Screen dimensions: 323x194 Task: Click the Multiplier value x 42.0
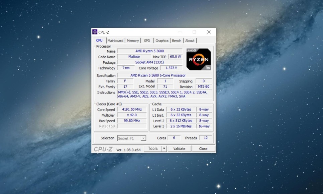click(x=132, y=115)
